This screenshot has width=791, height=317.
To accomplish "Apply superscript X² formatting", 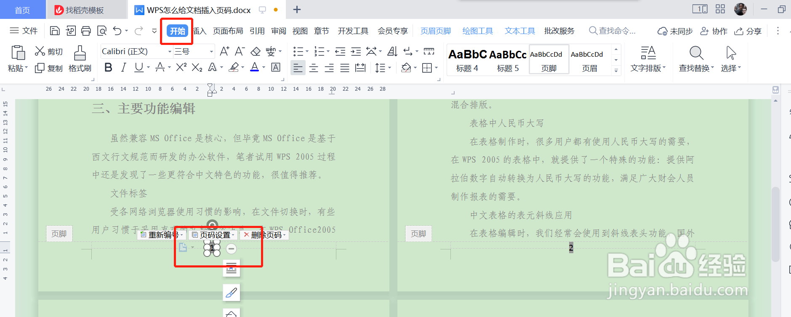I will pyautogui.click(x=181, y=67).
